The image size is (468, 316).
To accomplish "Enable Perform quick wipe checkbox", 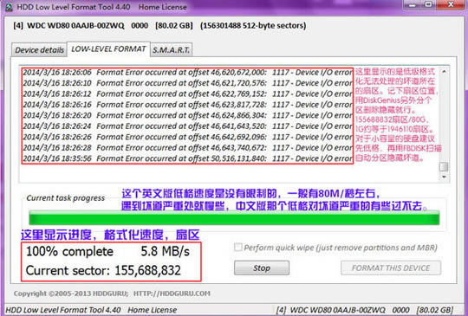I will click(237, 247).
